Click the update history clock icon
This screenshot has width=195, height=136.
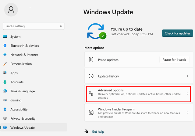click(91, 76)
